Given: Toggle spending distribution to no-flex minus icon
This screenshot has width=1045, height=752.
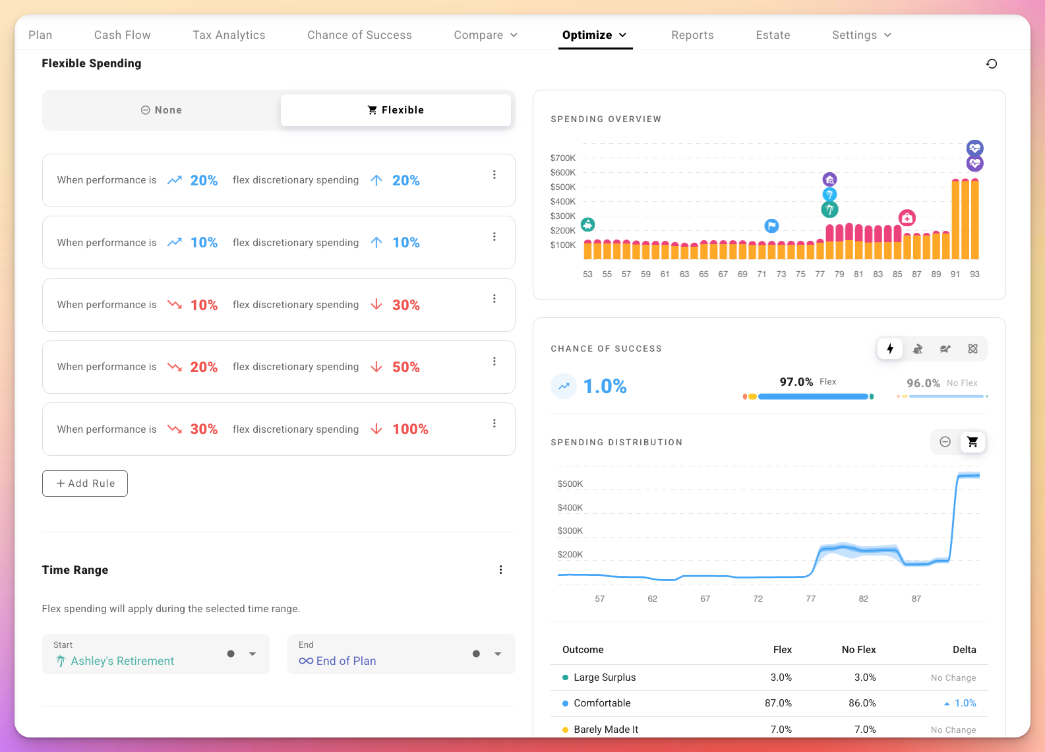Looking at the screenshot, I should click(945, 442).
